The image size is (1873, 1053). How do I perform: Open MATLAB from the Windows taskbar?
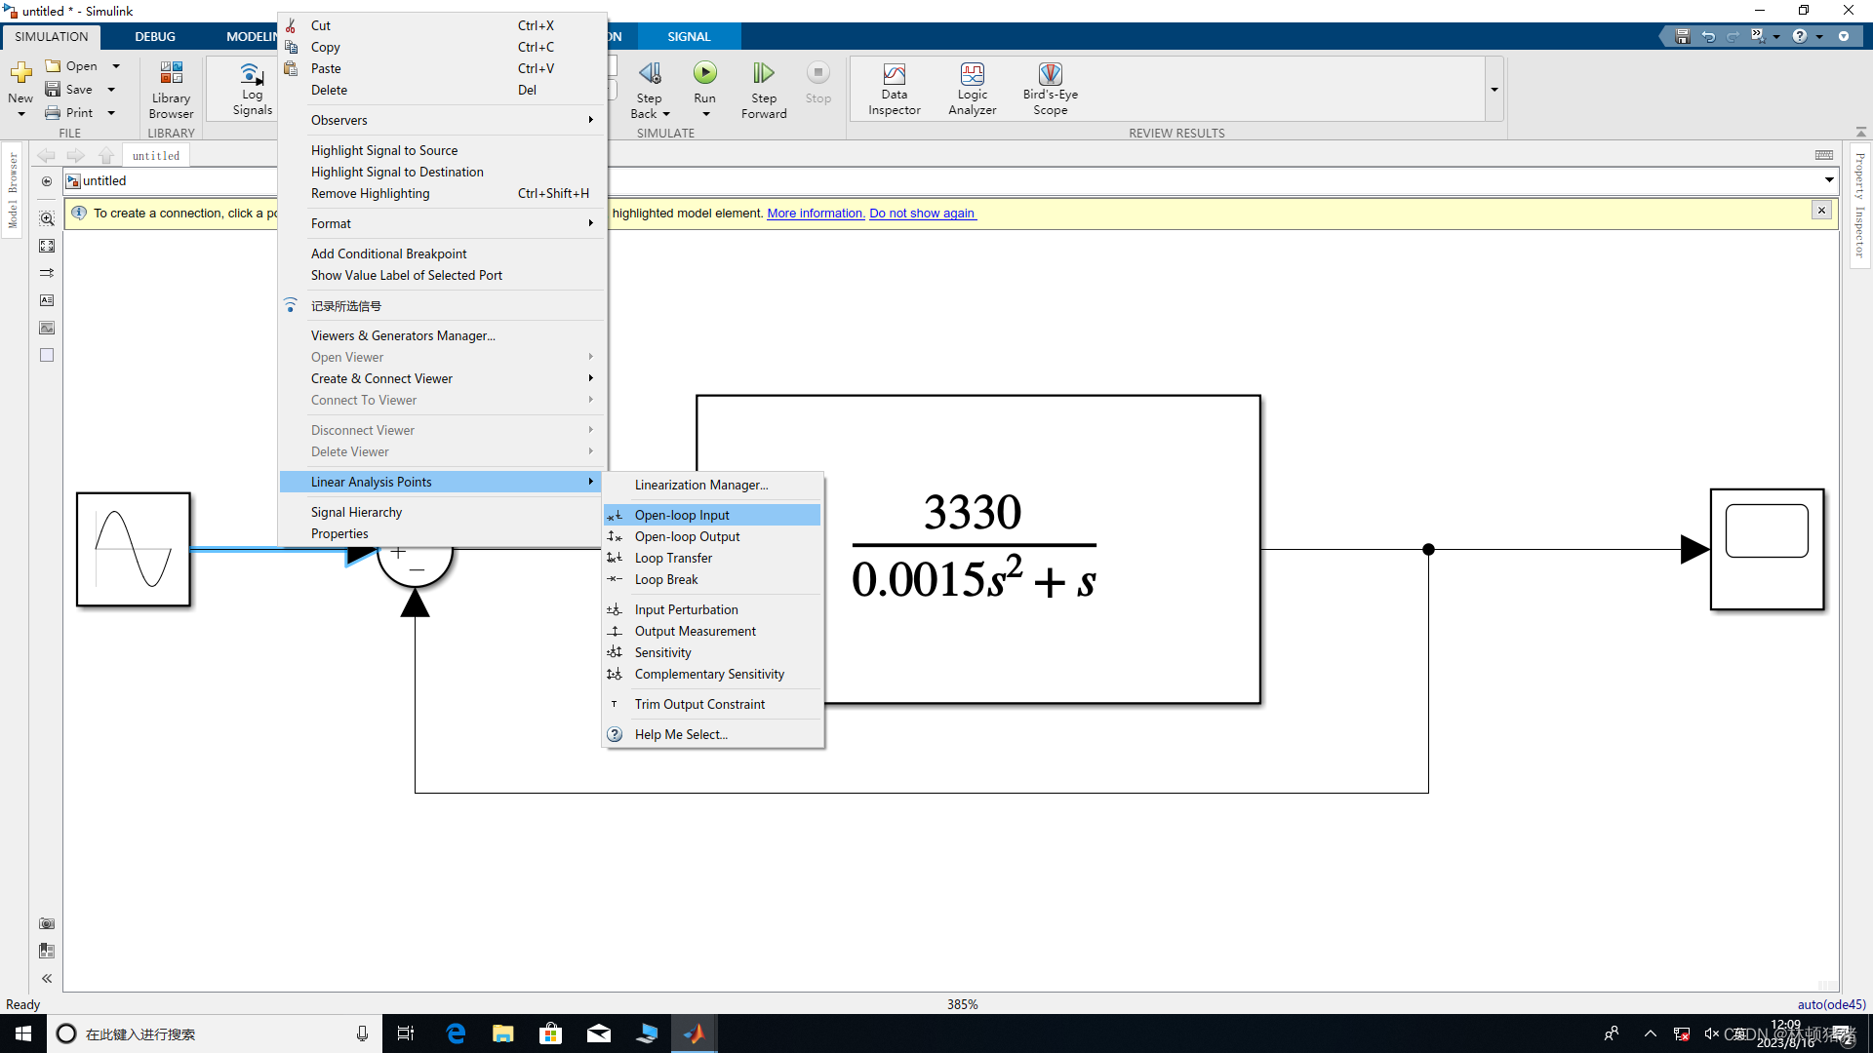point(694,1033)
